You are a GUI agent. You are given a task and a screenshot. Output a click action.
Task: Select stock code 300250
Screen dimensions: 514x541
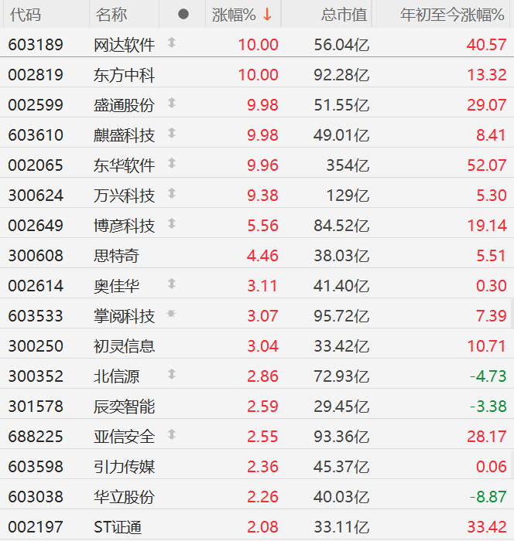[36, 346]
